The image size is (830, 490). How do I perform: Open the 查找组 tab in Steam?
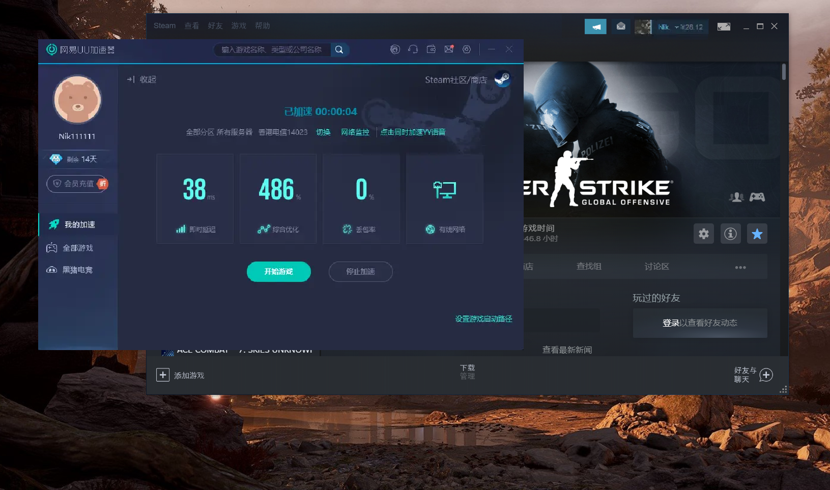click(589, 267)
